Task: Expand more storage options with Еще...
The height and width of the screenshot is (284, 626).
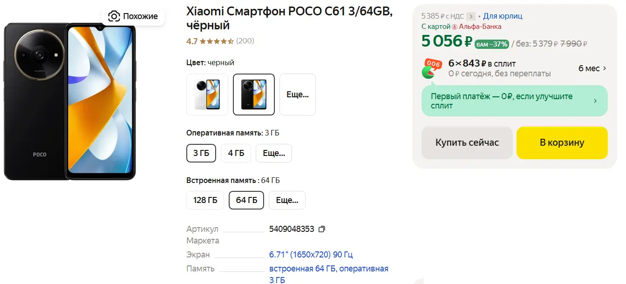Action: [x=287, y=200]
